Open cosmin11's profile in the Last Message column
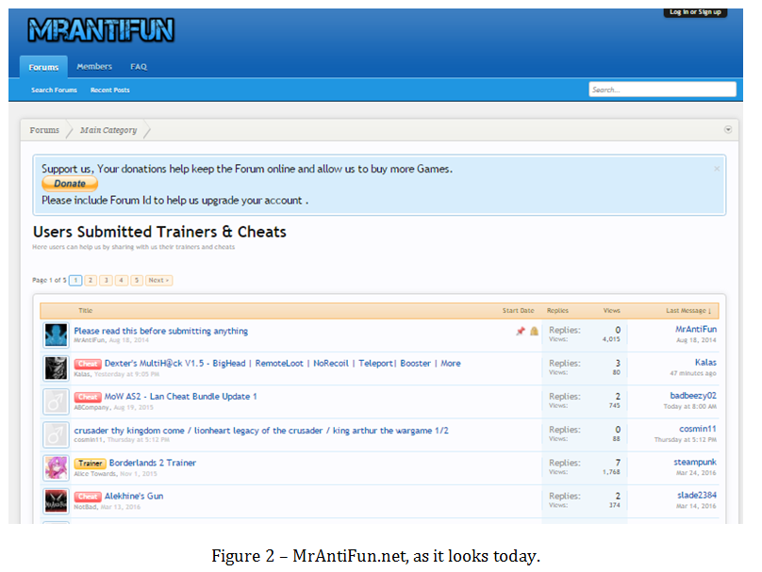 coord(698,429)
